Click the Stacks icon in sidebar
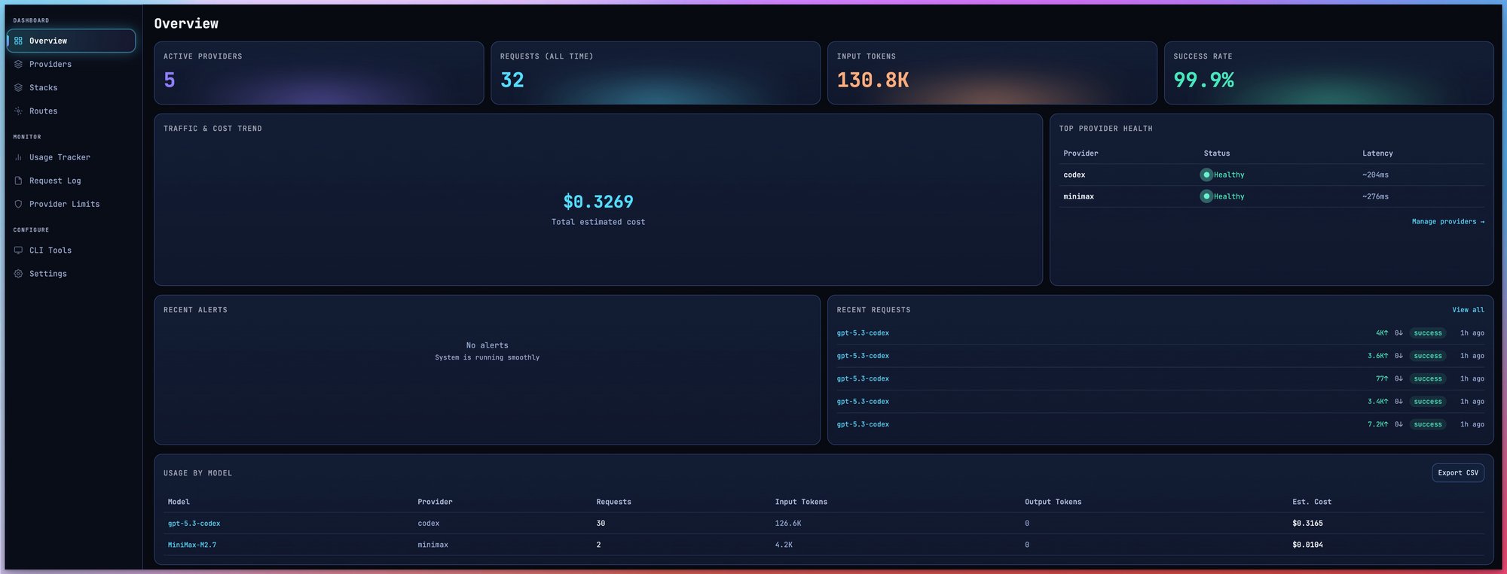The height and width of the screenshot is (574, 1507). [x=18, y=87]
